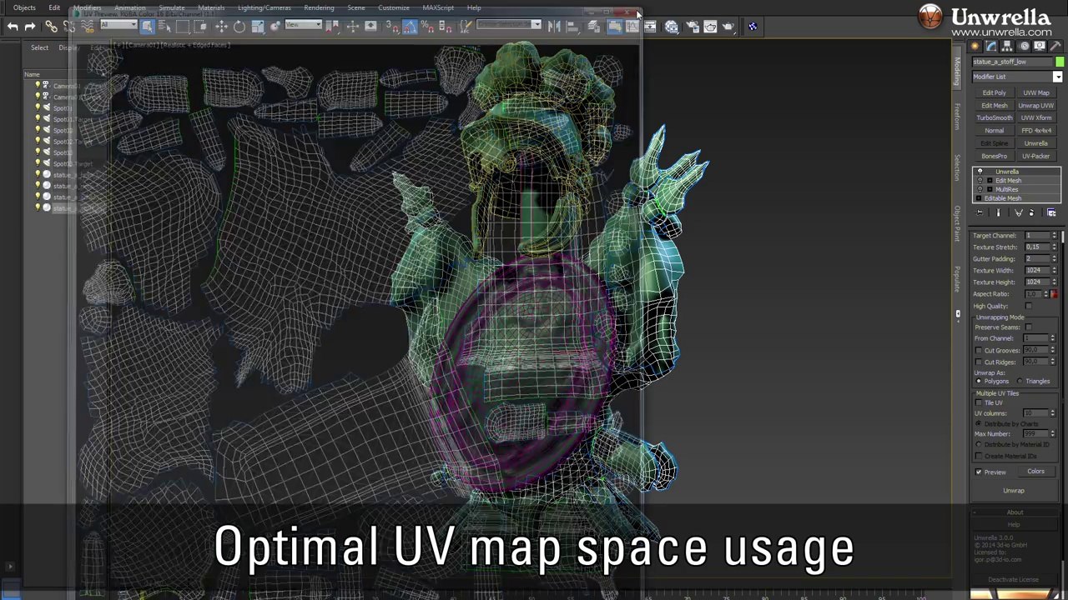Check the Cut Grooves option
Viewport: 1068px width, 600px height.
[979, 351]
